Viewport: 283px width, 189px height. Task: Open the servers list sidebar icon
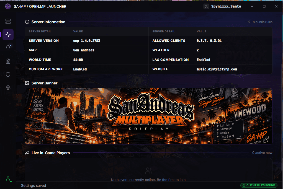click(8, 21)
